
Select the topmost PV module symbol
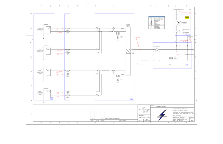pyautogui.click(x=48, y=30)
